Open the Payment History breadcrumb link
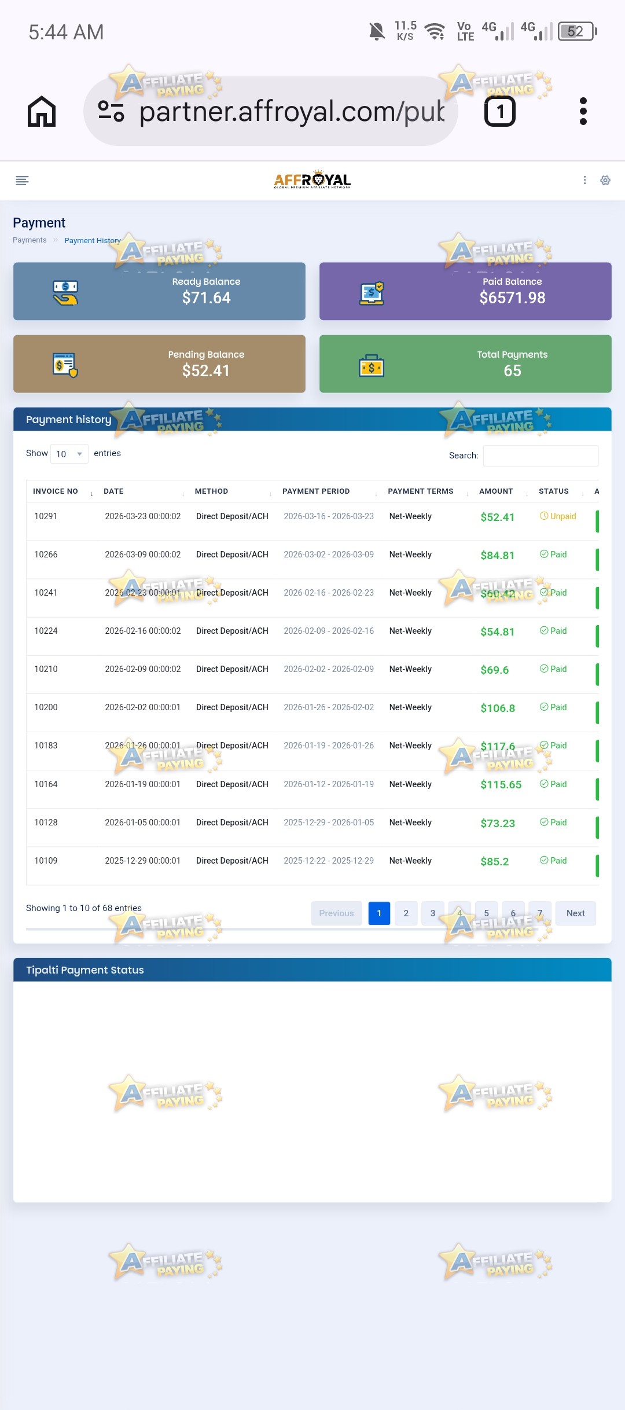Image resolution: width=625 pixels, height=1410 pixels. coord(93,240)
